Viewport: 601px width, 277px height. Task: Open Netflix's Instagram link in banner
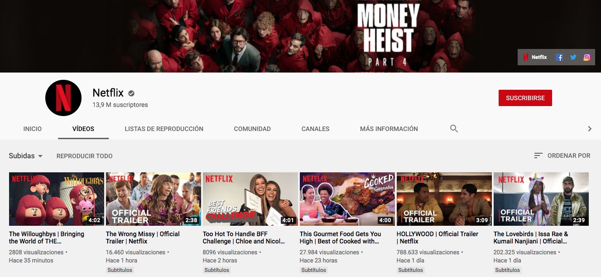coord(587,57)
